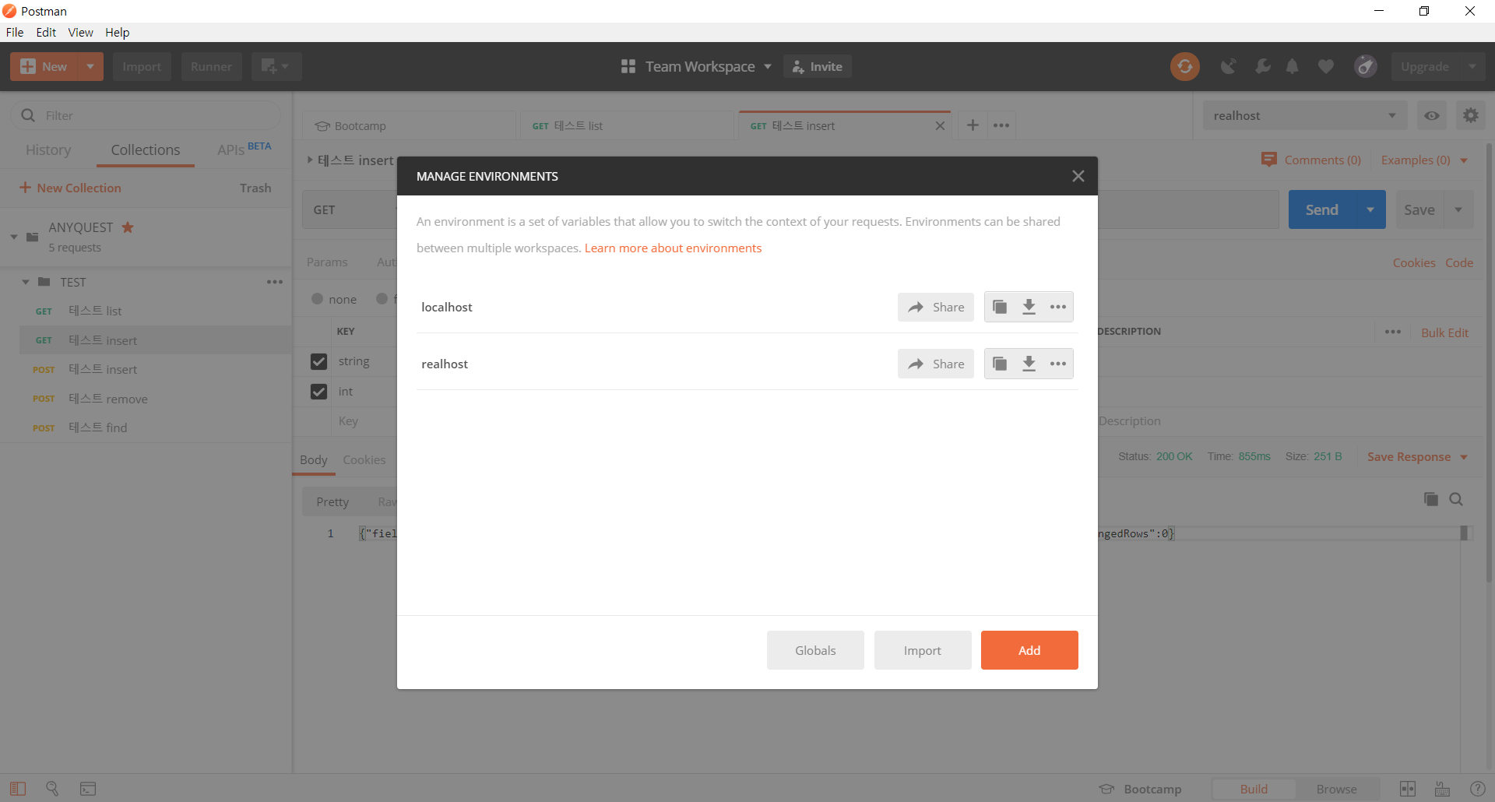
Task: Open Save button dropdown arrow
Action: click(1458, 209)
